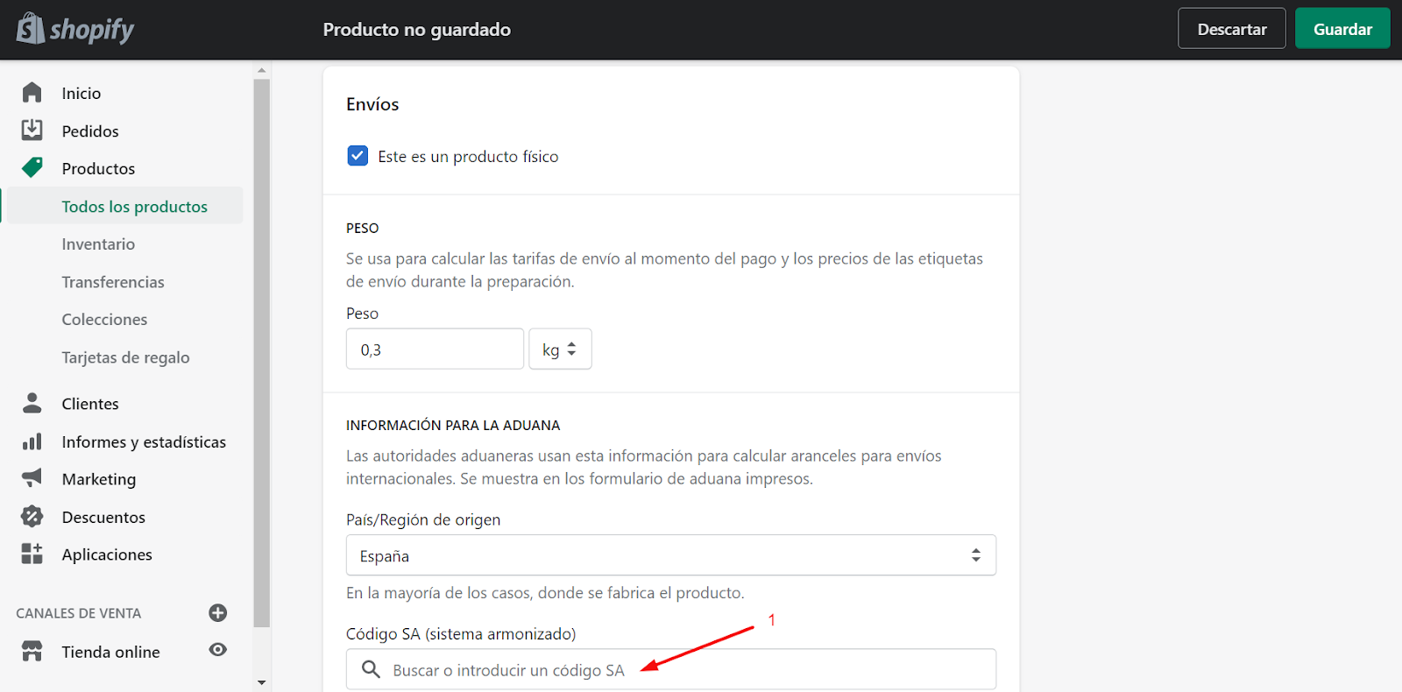This screenshot has height=692, width=1402.
Task: Open Tienda online channel
Action: pyautogui.click(x=110, y=652)
